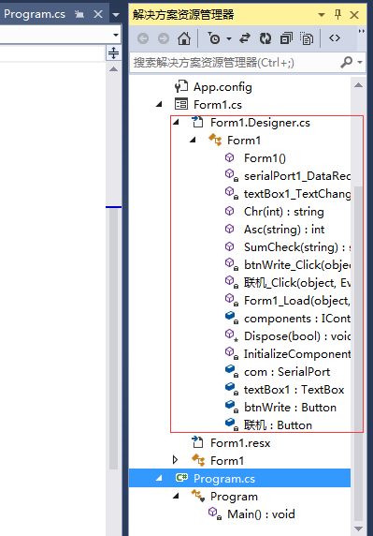
Task: Expand the collapsed Form1 node below Form1.resx
Action: [175, 460]
